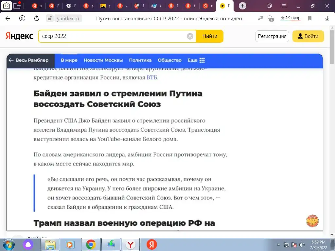Viewport: 335px width, 251px height.
Task: Add a new browser tab with plus button
Action: pos(242,6)
